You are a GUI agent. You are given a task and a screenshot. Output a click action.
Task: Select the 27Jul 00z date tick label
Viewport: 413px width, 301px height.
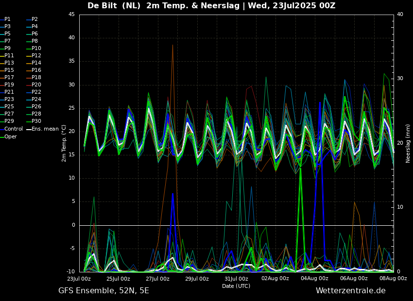pyautogui.click(x=157, y=279)
